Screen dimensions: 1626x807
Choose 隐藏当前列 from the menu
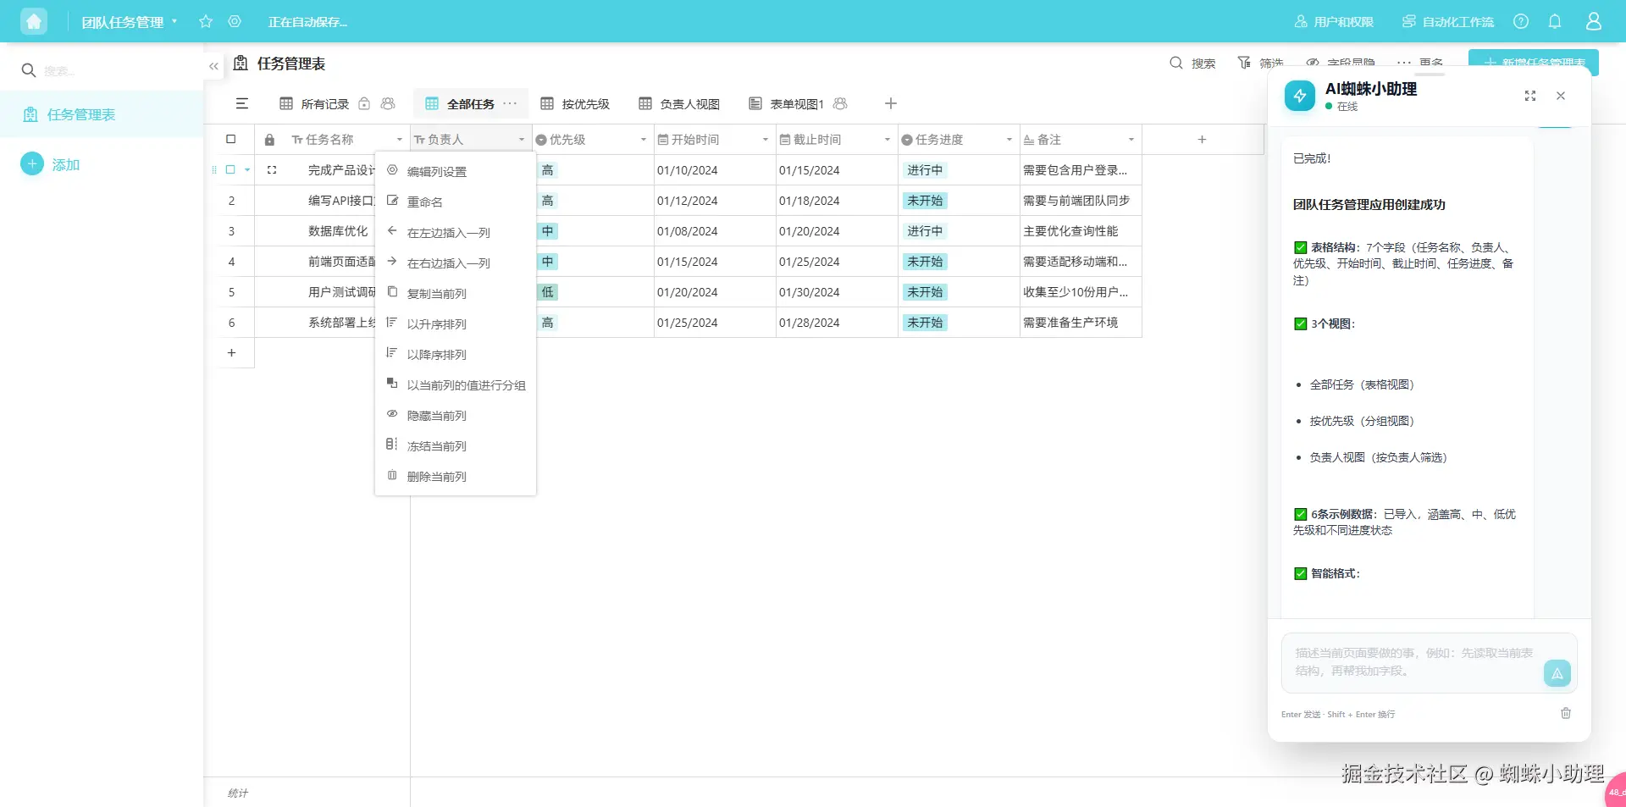[456, 415]
